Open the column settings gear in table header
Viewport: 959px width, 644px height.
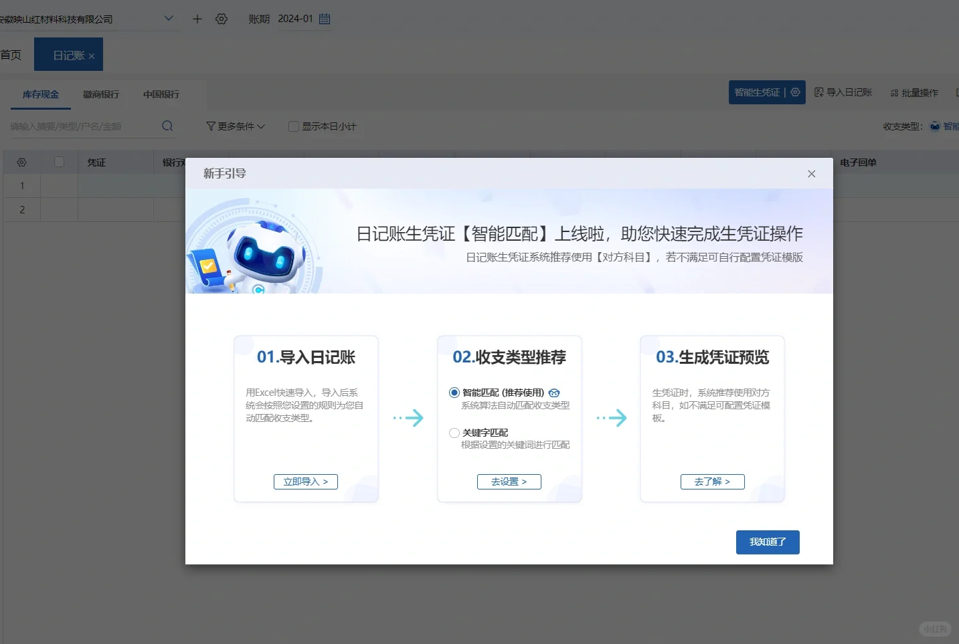[21, 162]
